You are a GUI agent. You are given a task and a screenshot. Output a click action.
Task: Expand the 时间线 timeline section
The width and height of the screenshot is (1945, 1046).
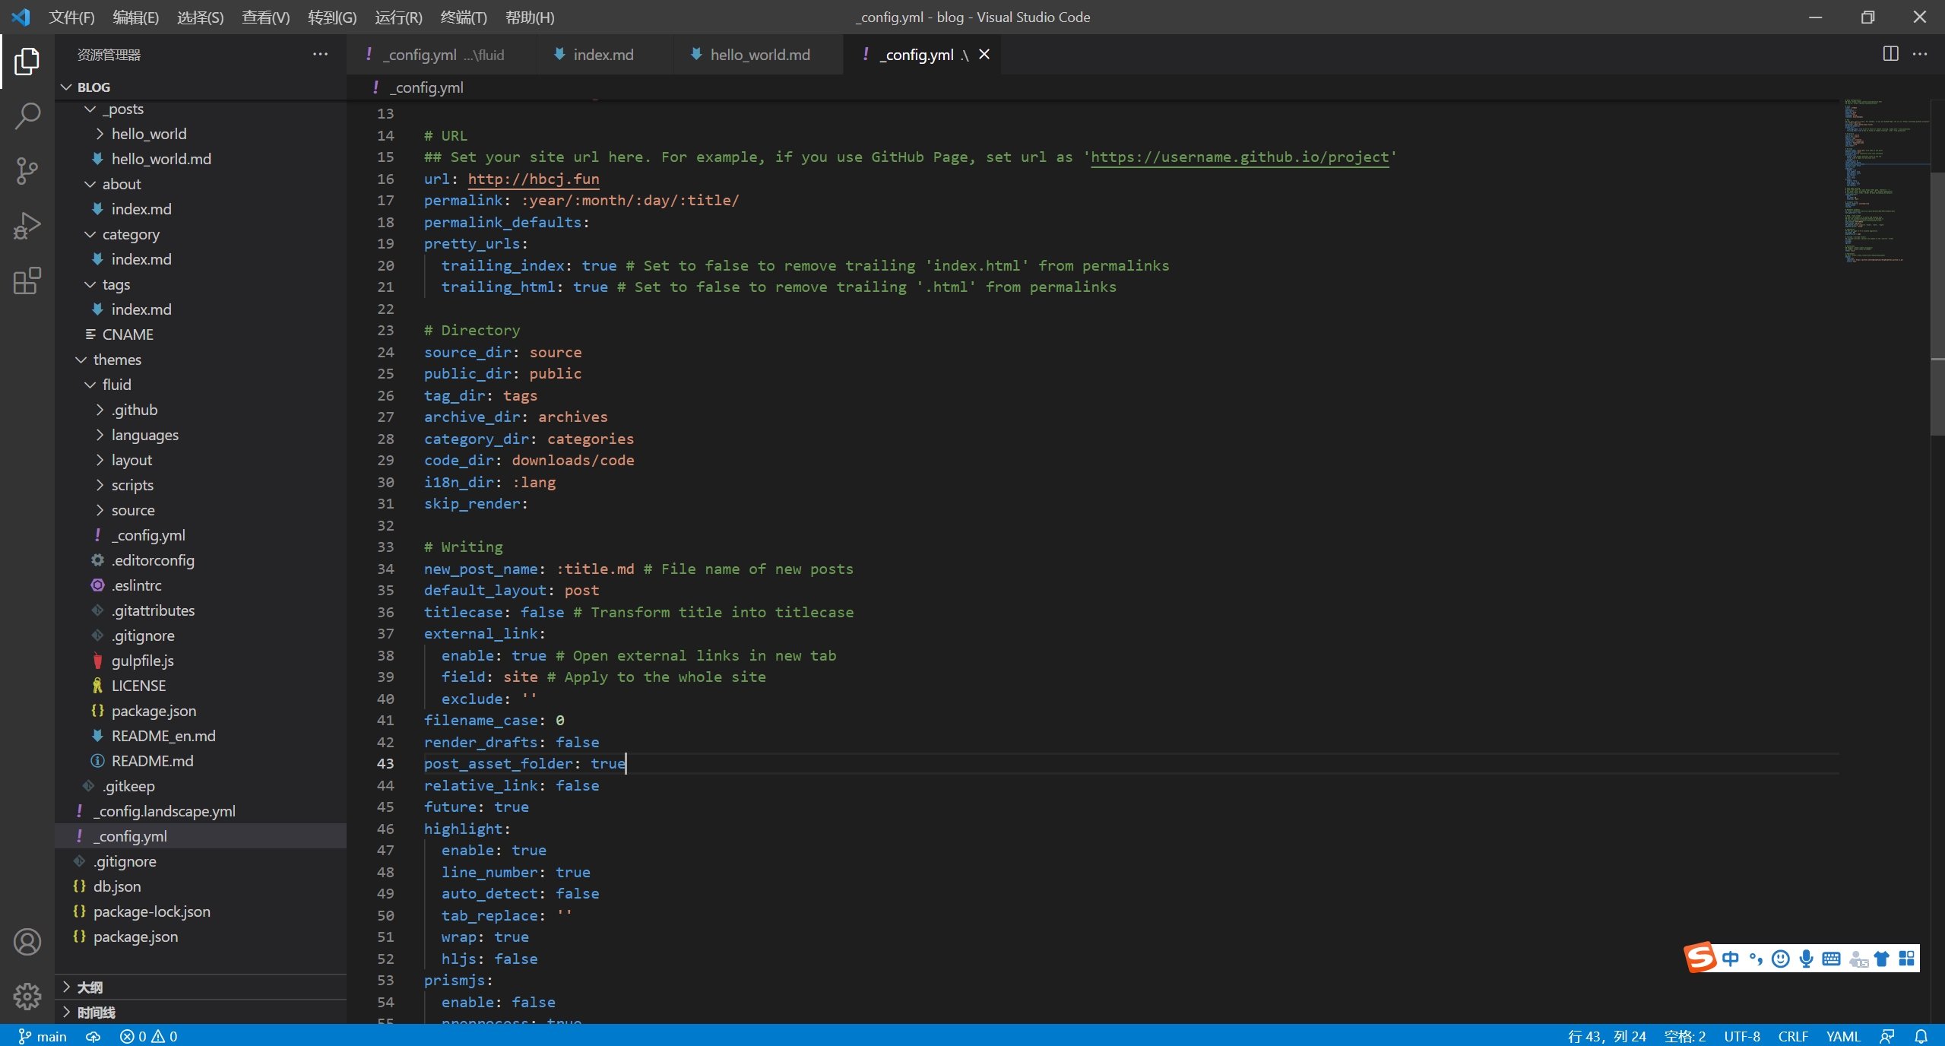(200, 1012)
